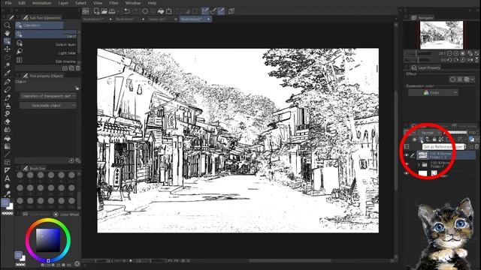Select the Figure line tool
This screenshot has height=270, width=481.
click(x=7, y=154)
